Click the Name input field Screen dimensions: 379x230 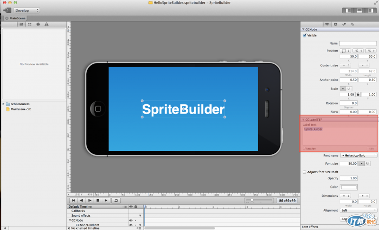(358, 43)
